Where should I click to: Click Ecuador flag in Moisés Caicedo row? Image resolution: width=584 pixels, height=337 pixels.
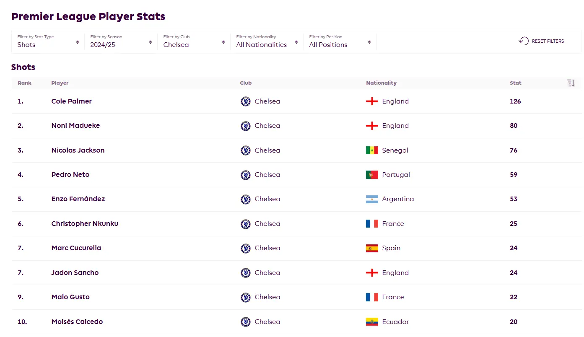372,322
